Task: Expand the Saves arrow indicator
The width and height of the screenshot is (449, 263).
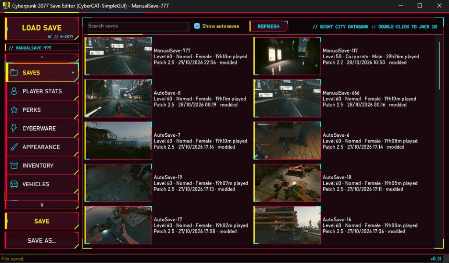Action: point(73,73)
